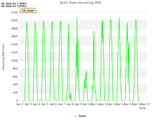Click the 1600 y-axis value
The image size is (161, 121).
(x=15, y=37)
